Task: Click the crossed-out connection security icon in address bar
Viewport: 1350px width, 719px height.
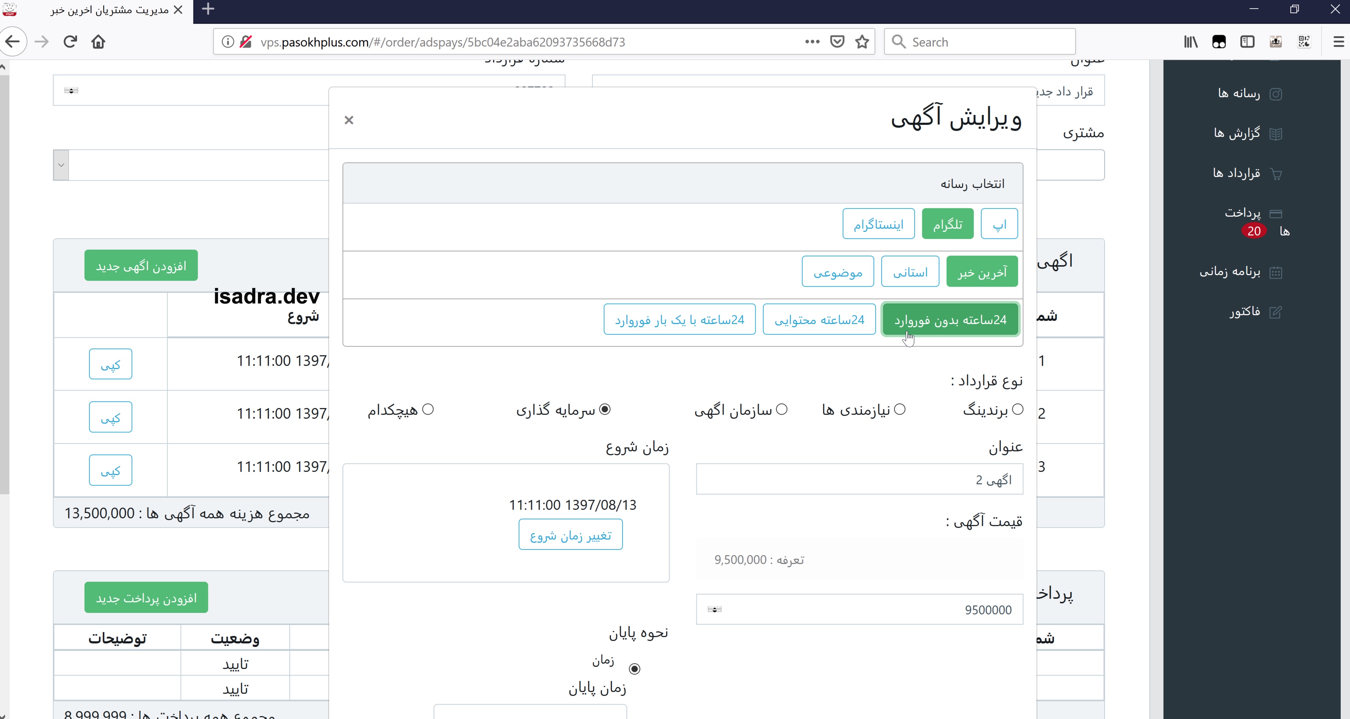Action: [245, 42]
